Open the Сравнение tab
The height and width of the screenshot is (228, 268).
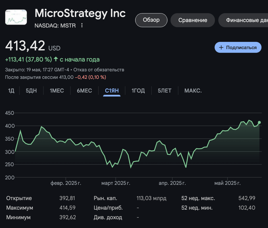(x=193, y=20)
